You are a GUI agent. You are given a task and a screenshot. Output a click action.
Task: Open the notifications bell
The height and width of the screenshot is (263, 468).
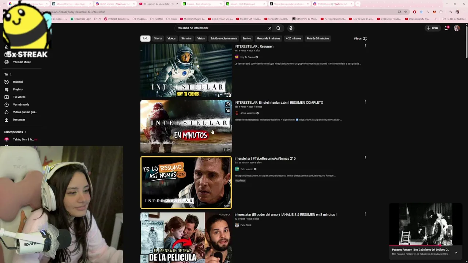click(x=446, y=28)
